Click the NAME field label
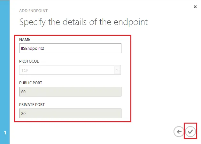The image size is (201, 144). (x=25, y=40)
